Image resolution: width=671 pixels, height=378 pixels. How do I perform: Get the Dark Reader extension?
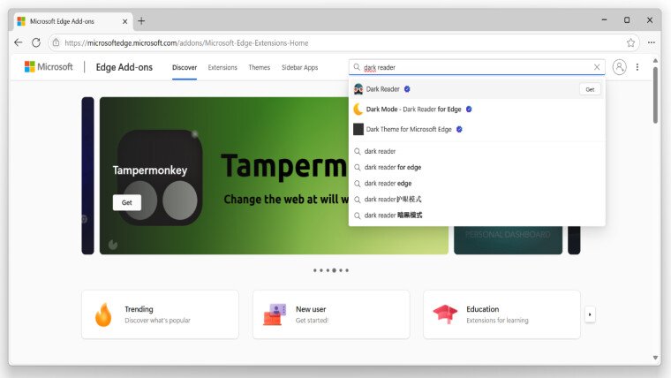(590, 89)
